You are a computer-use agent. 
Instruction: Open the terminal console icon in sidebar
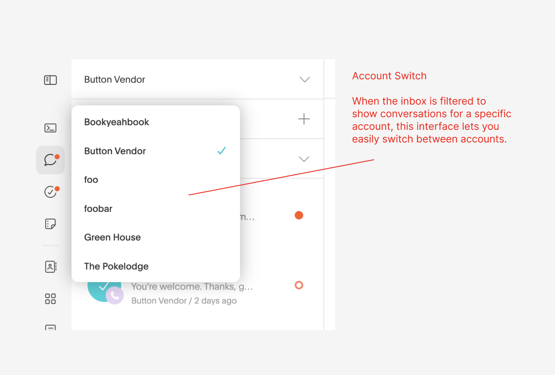[x=50, y=128]
